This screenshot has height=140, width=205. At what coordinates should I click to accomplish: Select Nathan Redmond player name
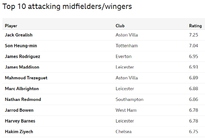[23, 99]
